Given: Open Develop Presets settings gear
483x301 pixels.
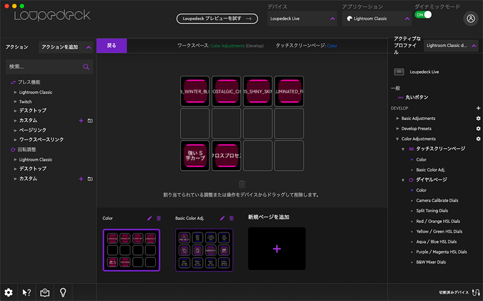Looking at the screenshot, I should (478, 128).
